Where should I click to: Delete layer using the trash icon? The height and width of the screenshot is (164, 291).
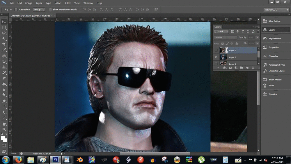click(253, 68)
